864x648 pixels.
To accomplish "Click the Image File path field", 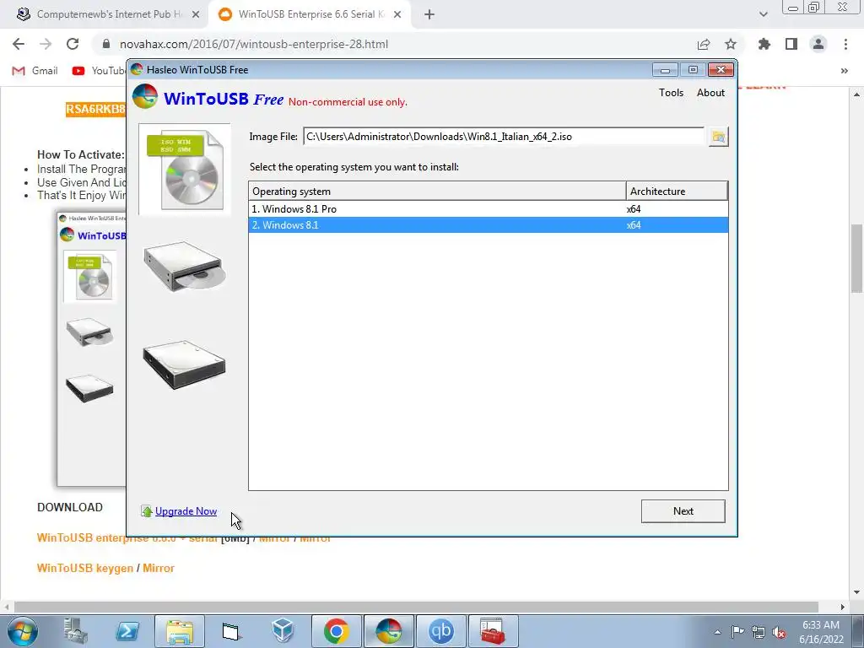I will pos(504,137).
